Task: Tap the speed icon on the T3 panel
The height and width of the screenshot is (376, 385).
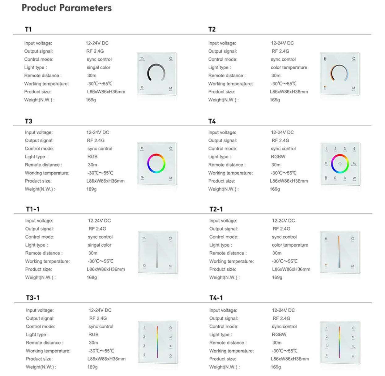Action: (142, 178)
